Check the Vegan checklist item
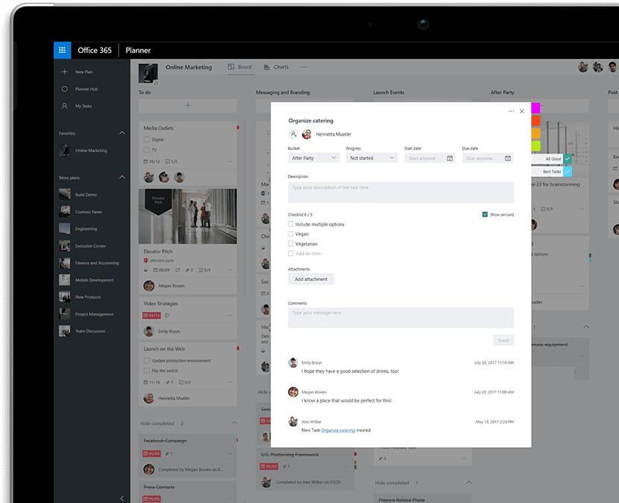Image resolution: width=619 pixels, height=503 pixels. (x=291, y=233)
